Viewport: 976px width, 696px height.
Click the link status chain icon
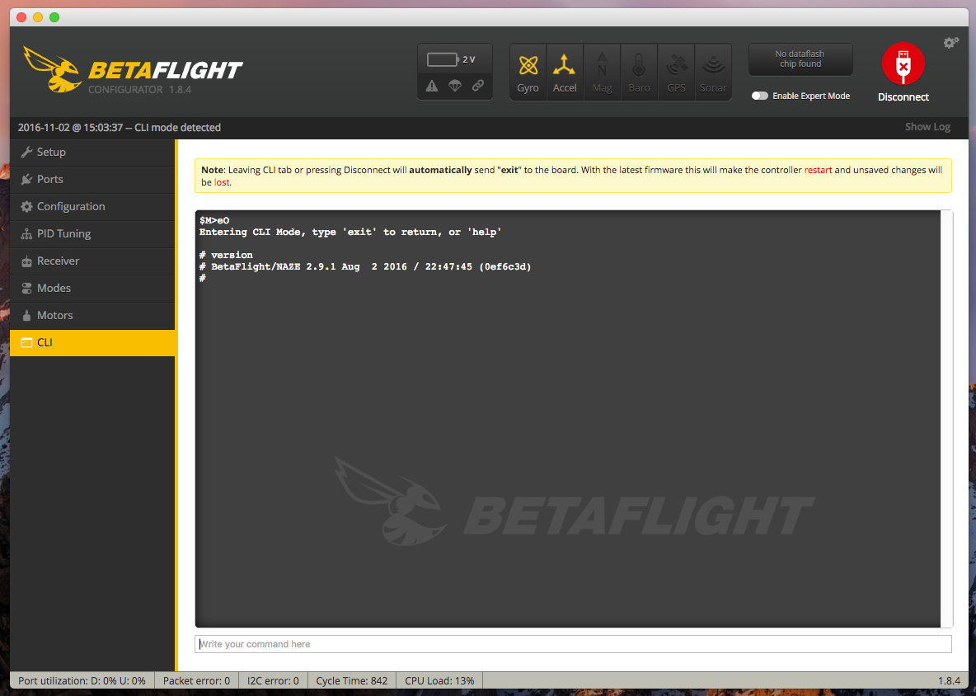478,86
